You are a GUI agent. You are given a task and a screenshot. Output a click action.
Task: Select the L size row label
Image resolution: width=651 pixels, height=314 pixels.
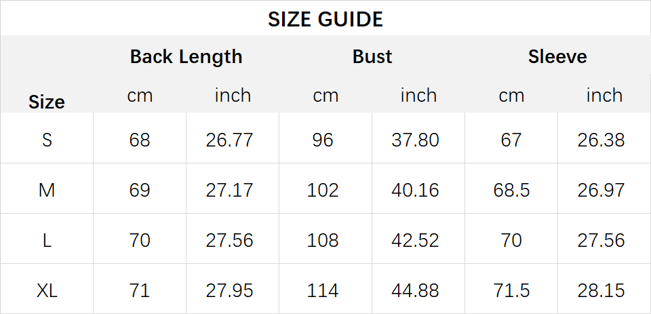coord(47,241)
